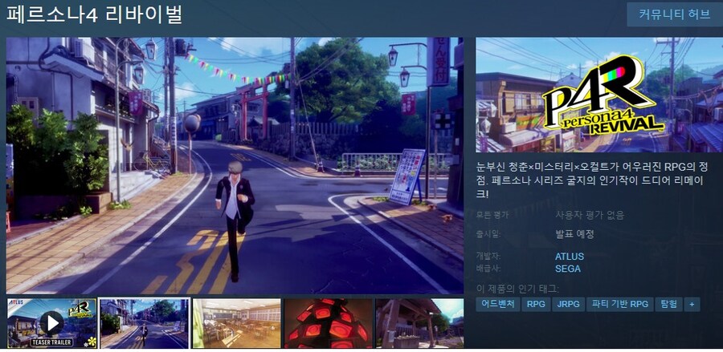The width and height of the screenshot is (723, 352).
Task: Click the 사용자 평가 없음 review text
Action: coord(590,215)
